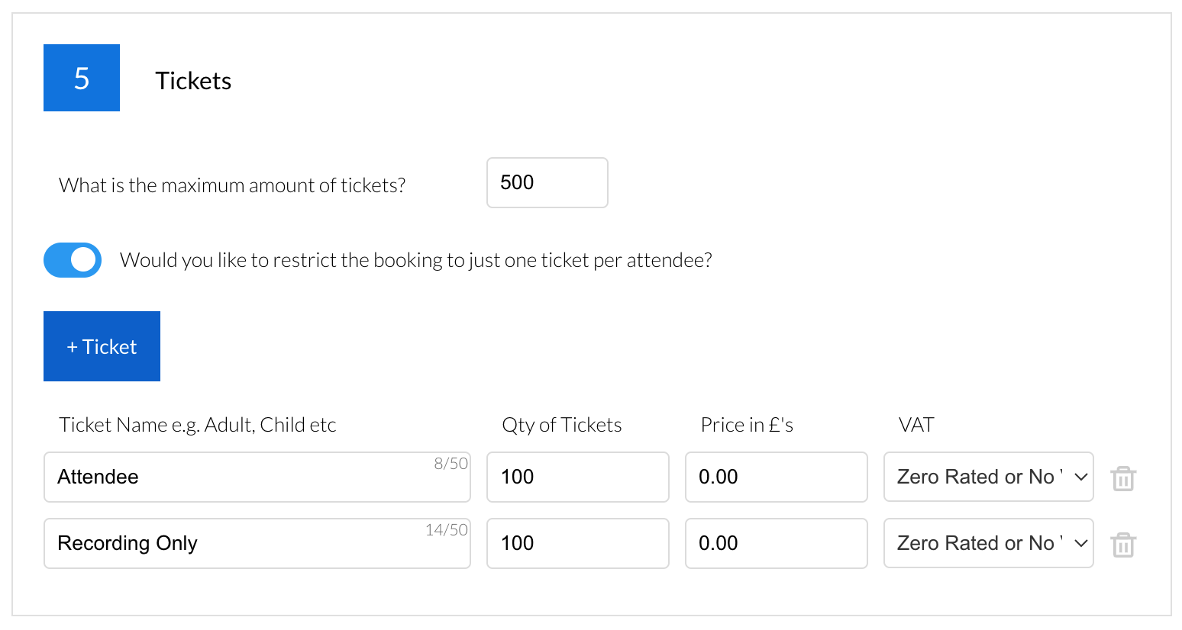Add a new ticket with + Ticket

pos(102,346)
